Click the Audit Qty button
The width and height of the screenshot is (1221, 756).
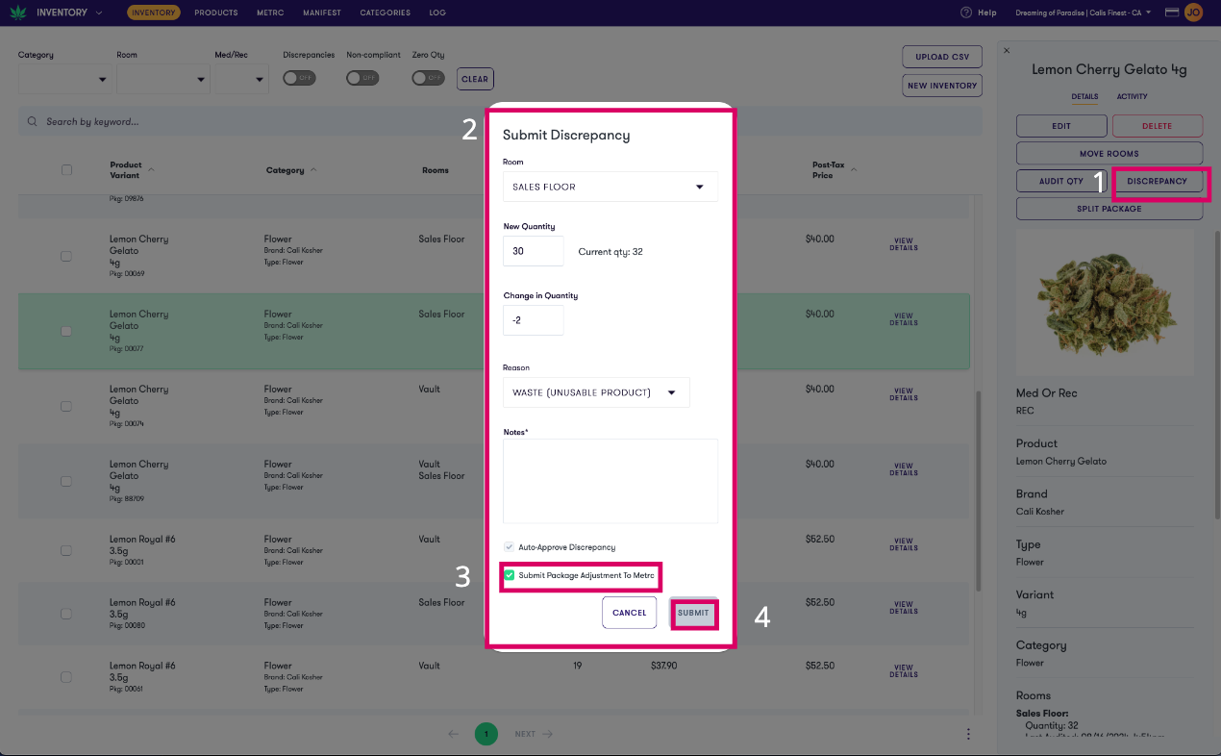click(x=1061, y=181)
